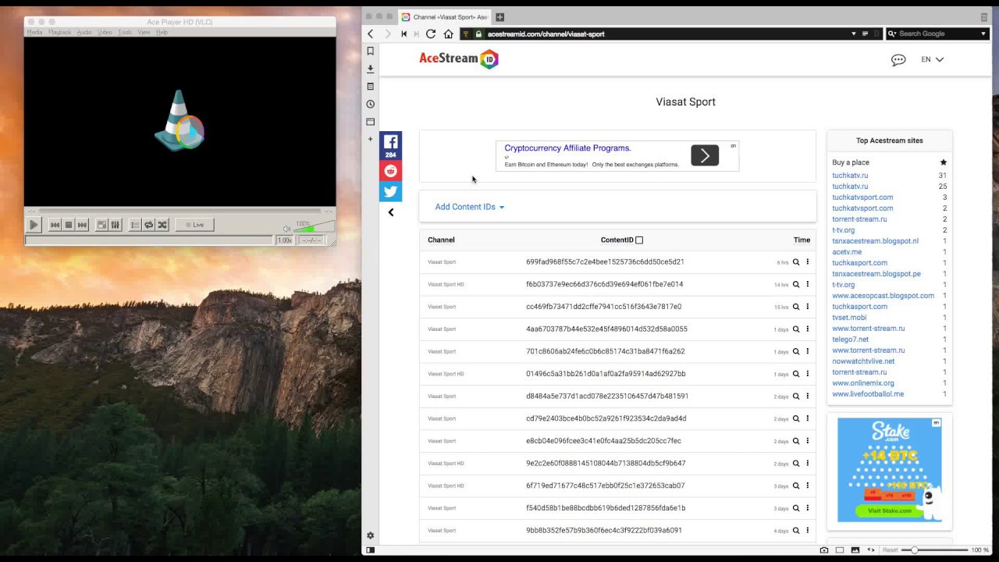Select the Viasat Sport channel tab
The image size is (999, 562).
tap(444, 17)
